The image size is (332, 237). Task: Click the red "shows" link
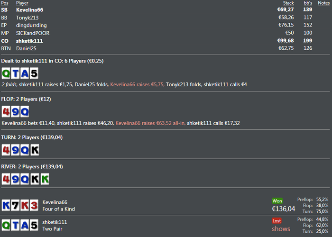(281, 229)
